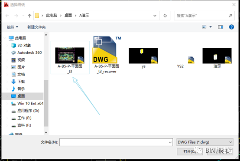
Task: Click 新建文件夹 button
Action: click(x=36, y=27)
